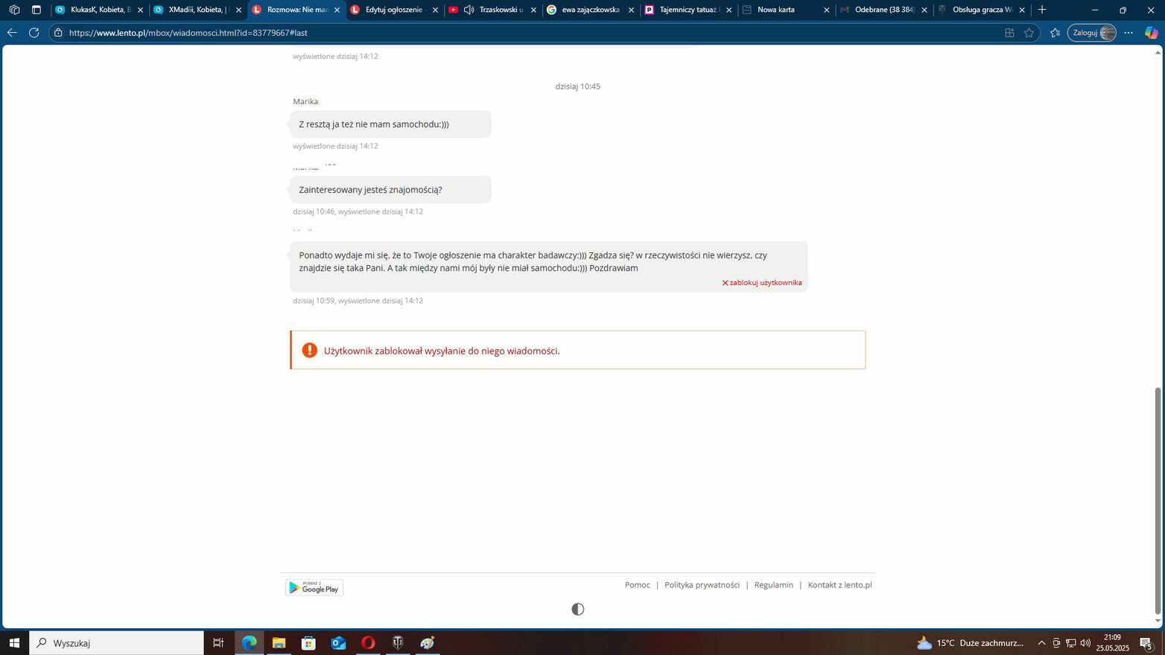The height and width of the screenshot is (655, 1165).
Task: Open World of Tanks from the taskbar
Action: [x=398, y=642]
